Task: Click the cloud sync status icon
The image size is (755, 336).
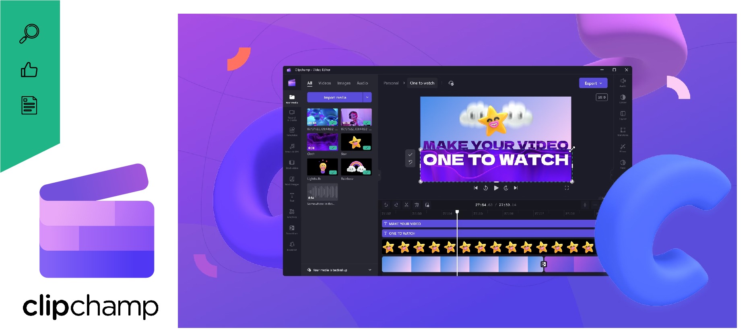Action: click(451, 83)
